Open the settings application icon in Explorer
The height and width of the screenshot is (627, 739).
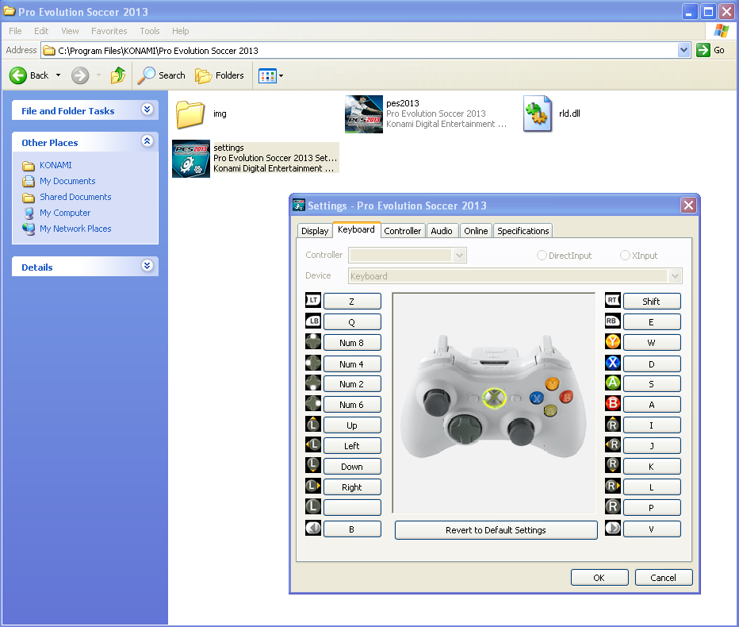pyautogui.click(x=191, y=159)
